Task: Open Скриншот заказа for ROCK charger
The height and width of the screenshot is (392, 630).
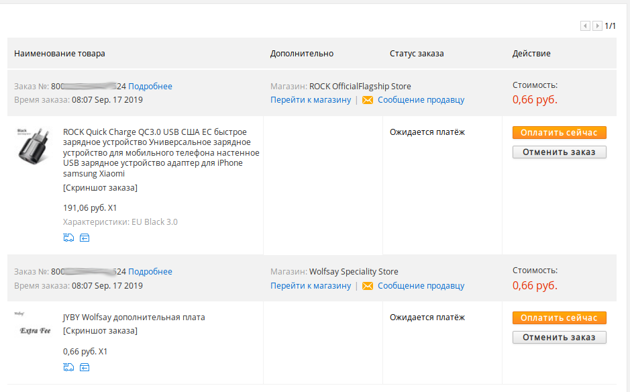Action: click(x=100, y=188)
